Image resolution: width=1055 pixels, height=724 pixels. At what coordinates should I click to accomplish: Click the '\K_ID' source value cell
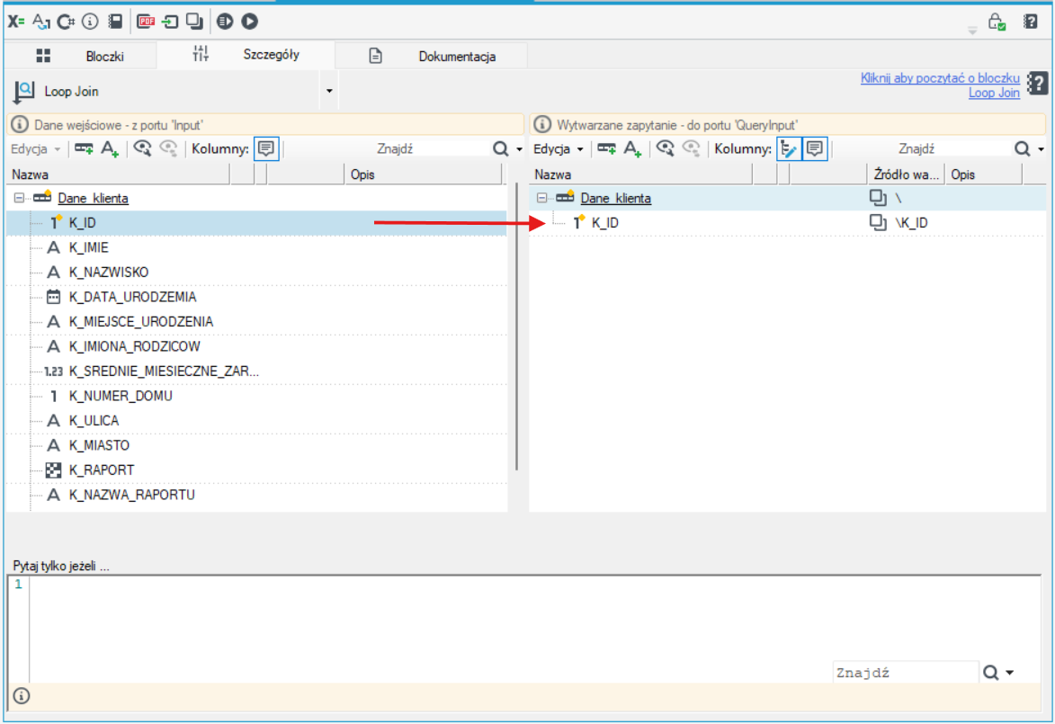912,223
